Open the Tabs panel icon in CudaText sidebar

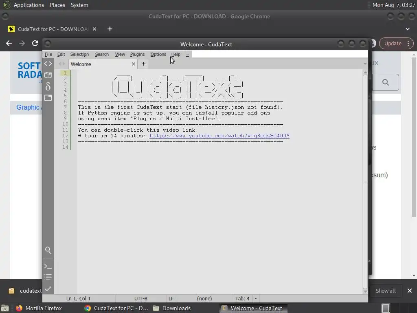tap(48, 98)
